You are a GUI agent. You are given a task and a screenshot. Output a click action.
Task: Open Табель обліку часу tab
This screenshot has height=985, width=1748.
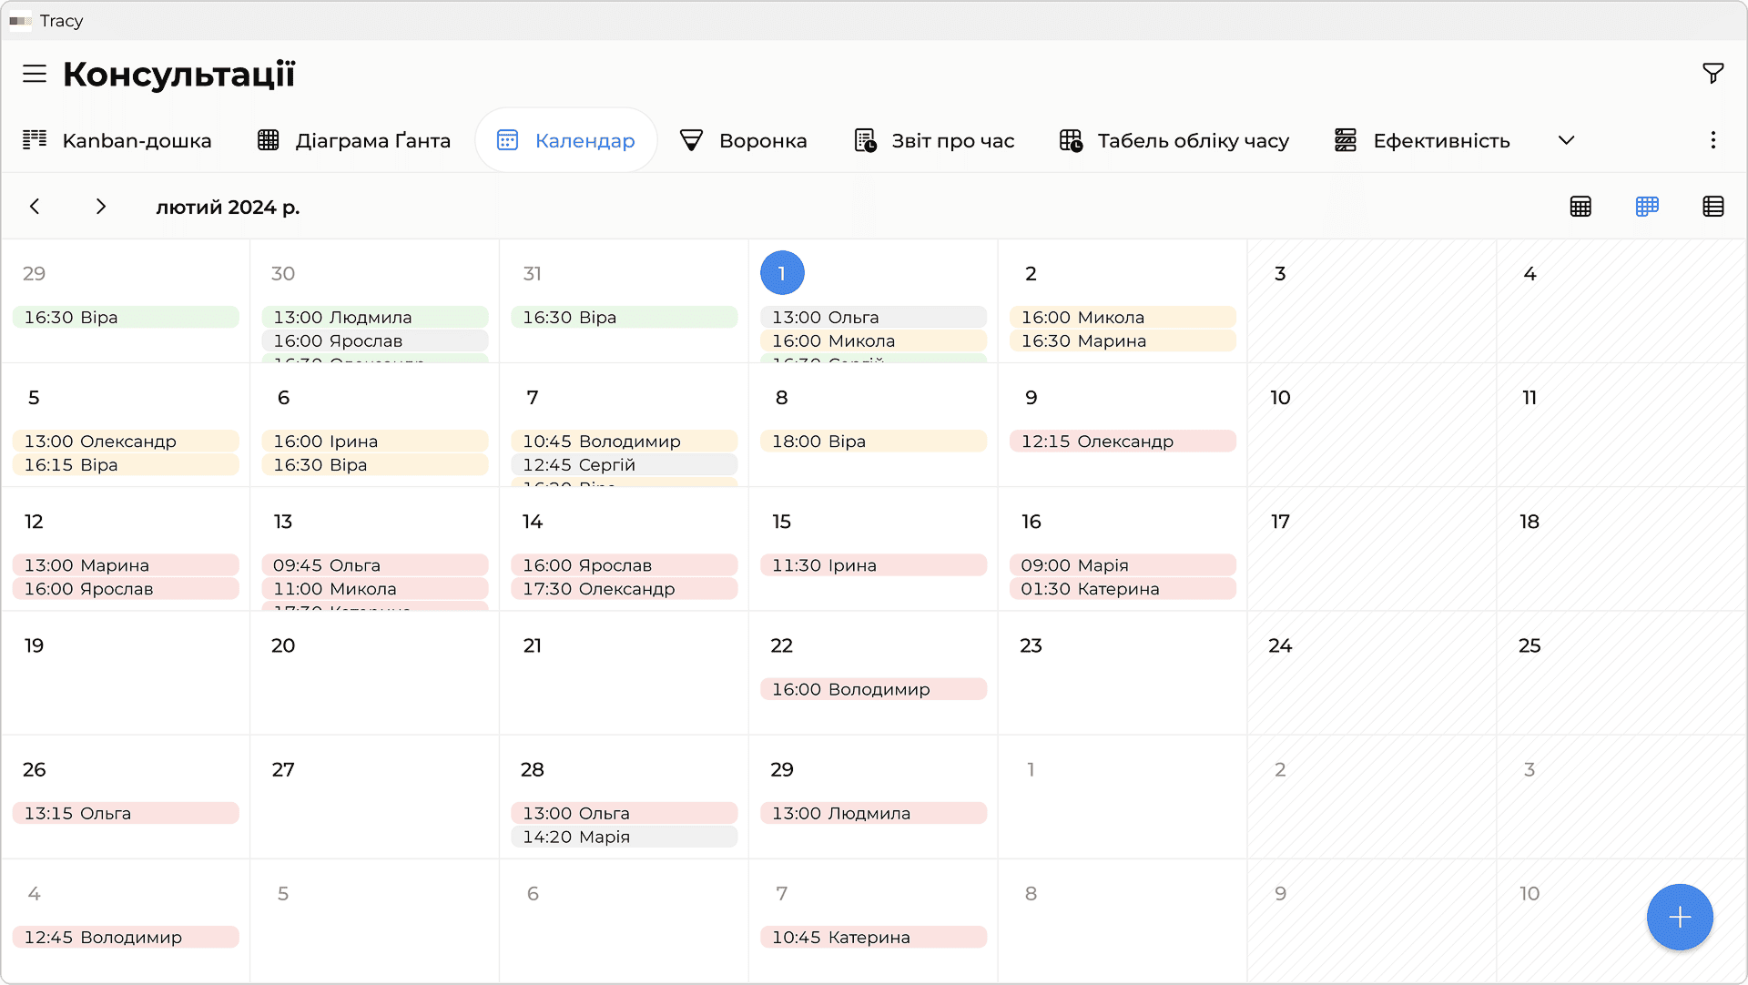tap(1174, 140)
